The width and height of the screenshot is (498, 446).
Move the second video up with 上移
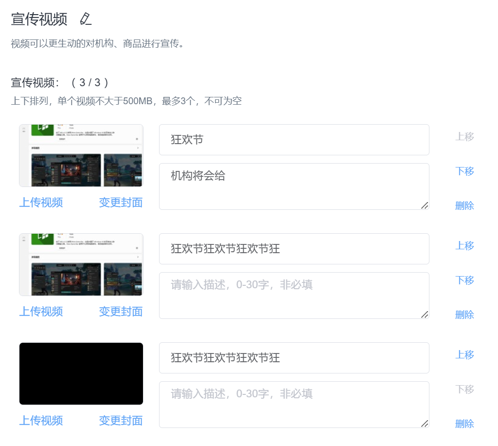(464, 246)
